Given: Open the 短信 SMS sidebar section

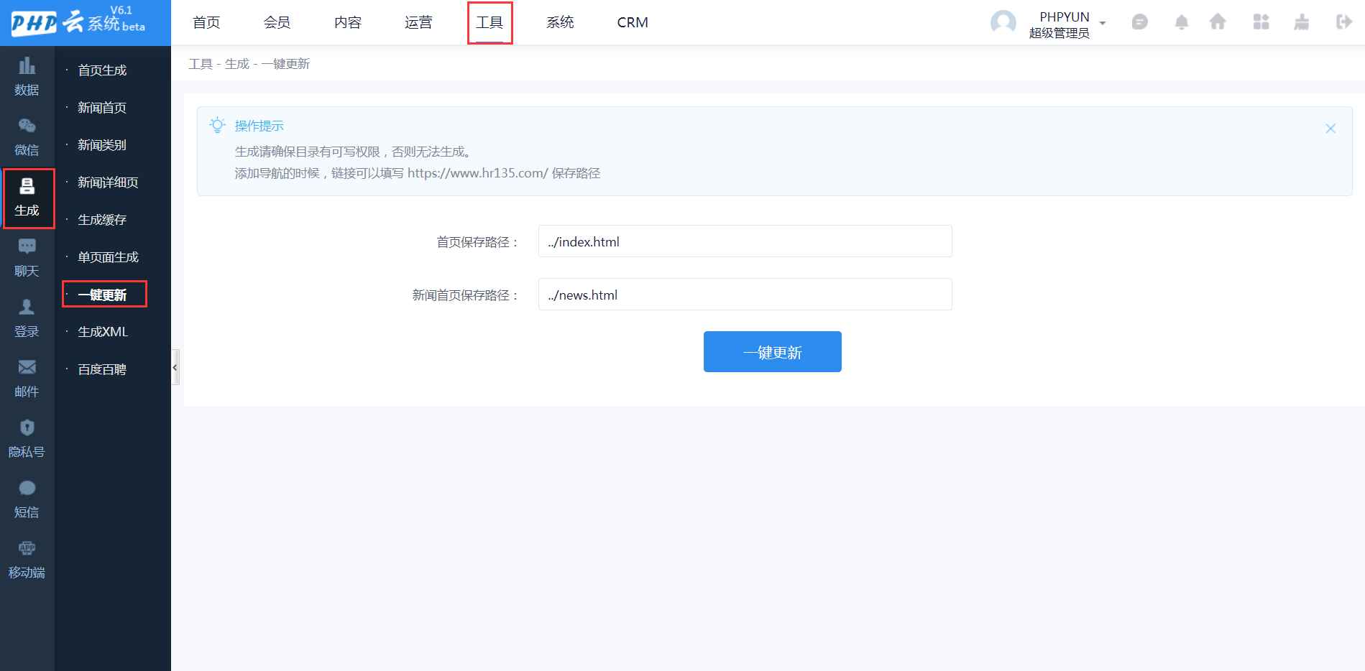Looking at the screenshot, I should (x=27, y=499).
